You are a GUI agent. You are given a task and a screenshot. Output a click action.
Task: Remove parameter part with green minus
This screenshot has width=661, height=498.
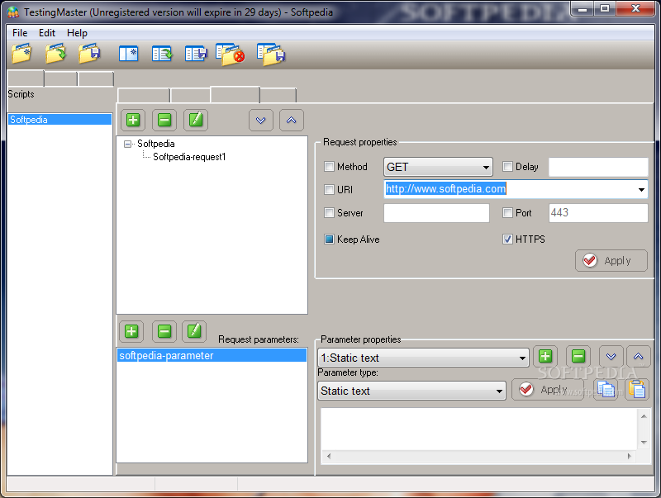[x=578, y=357]
